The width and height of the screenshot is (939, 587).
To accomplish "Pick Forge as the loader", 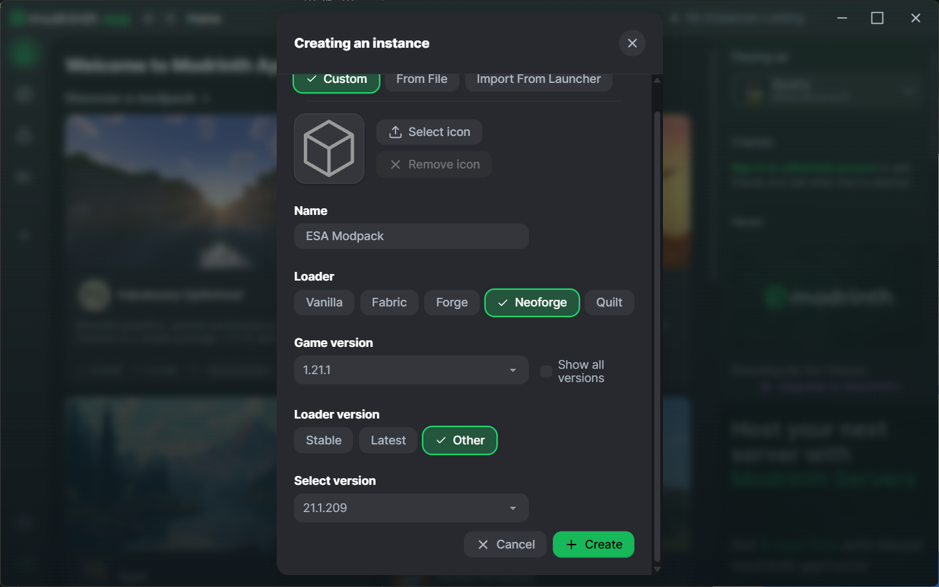I will [x=452, y=302].
